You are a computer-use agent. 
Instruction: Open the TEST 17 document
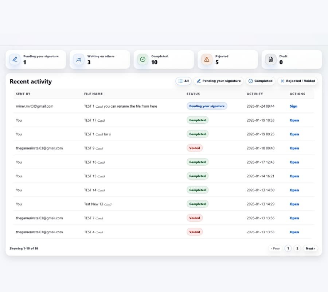coord(294,120)
